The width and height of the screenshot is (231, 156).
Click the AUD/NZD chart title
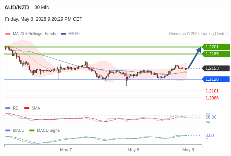click(17, 7)
